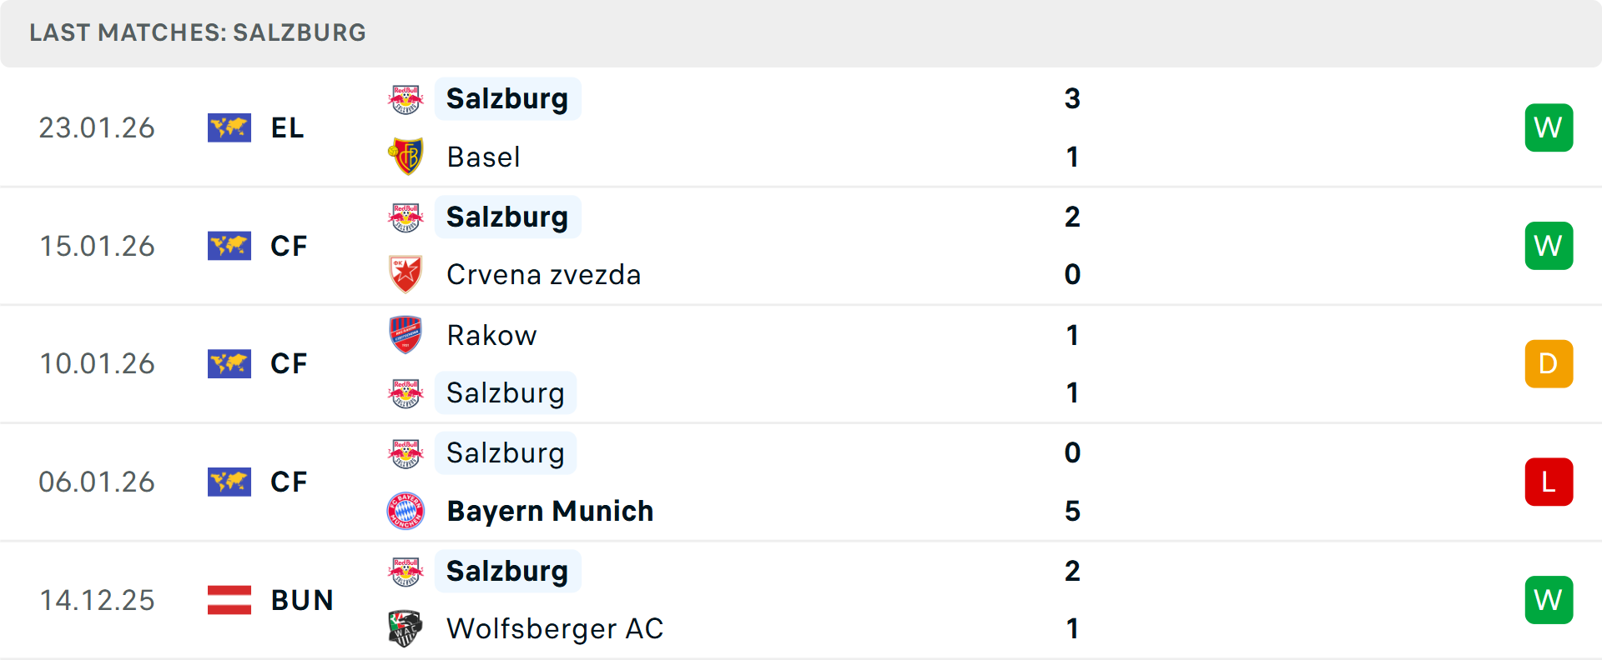Open the Salzburg team page from the Basel match
The width and height of the screenshot is (1602, 660).
pyautogui.click(x=507, y=98)
